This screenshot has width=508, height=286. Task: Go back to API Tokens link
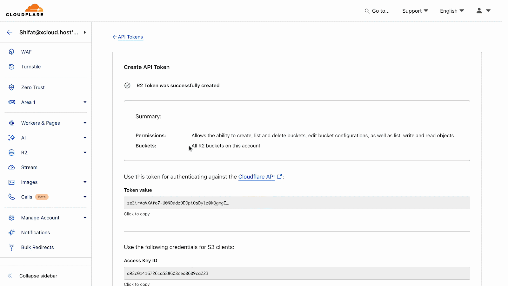[x=130, y=37]
